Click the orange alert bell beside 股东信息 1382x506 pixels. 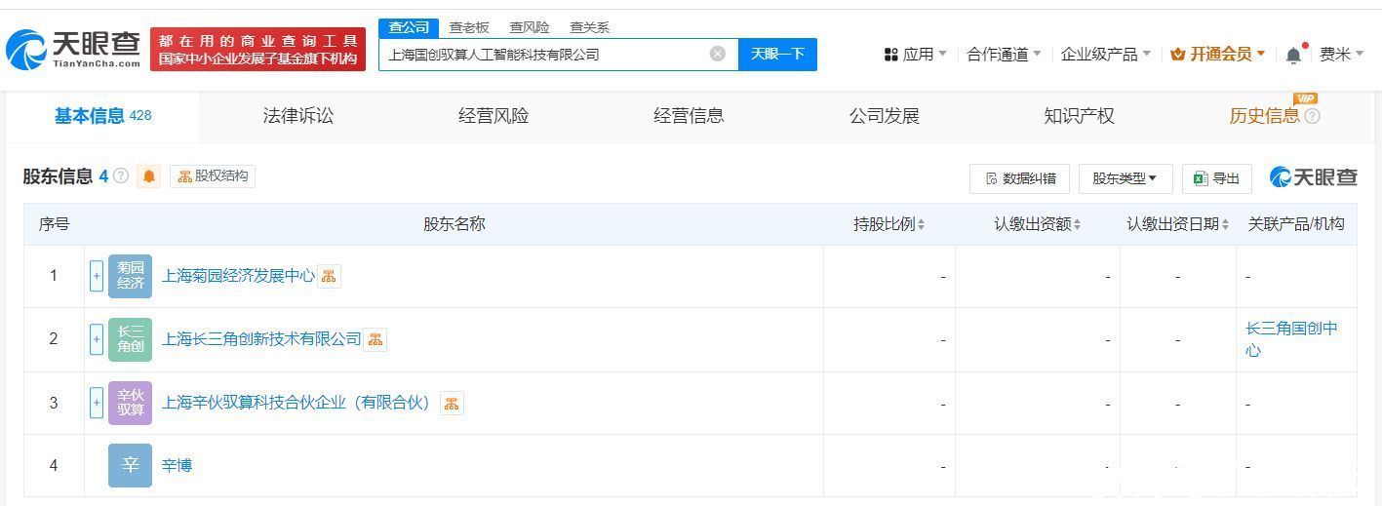[x=149, y=176]
